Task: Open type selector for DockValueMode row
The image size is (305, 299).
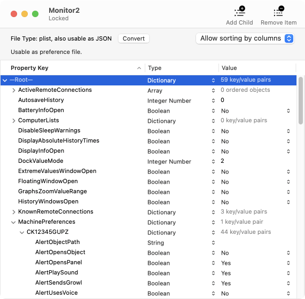Action: (213, 161)
